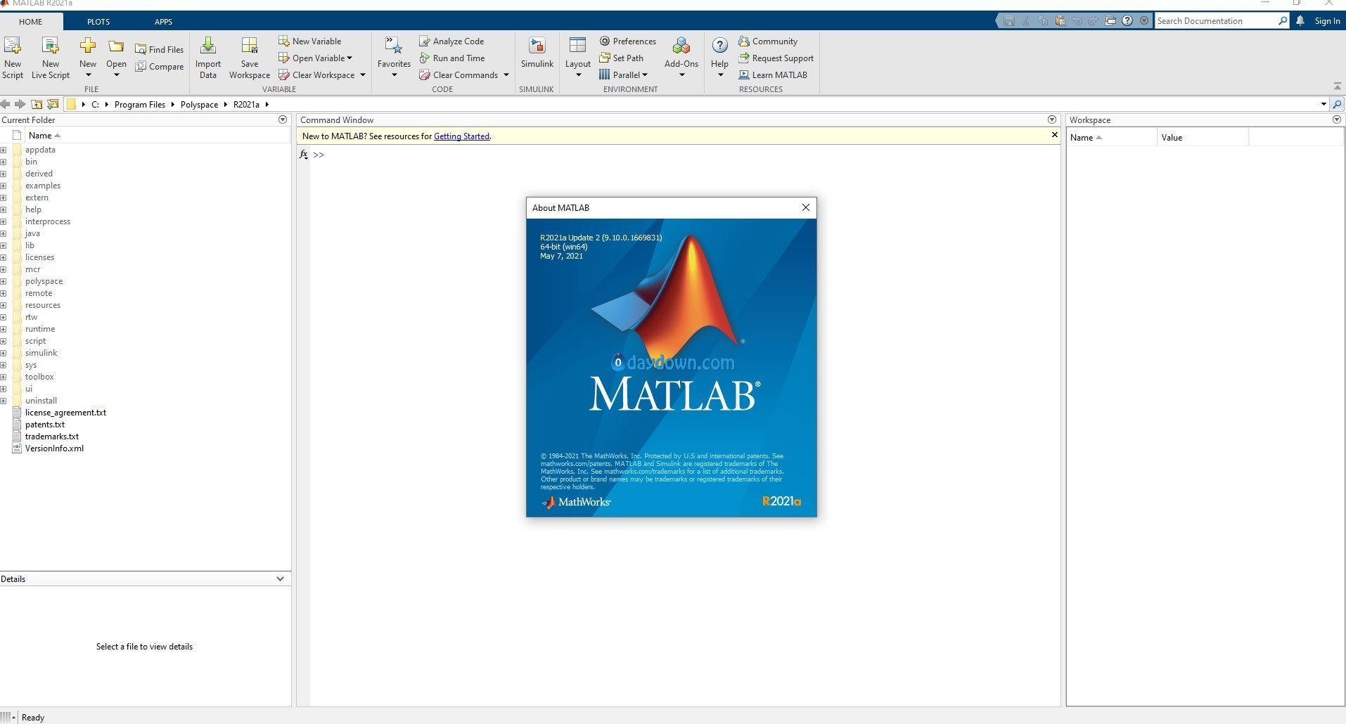Switch to the PLOTS tab
1346x724 pixels.
[x=98, y=22]
